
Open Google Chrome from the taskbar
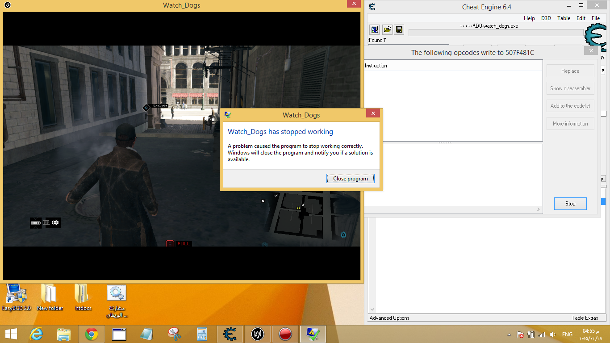[92, 334]
